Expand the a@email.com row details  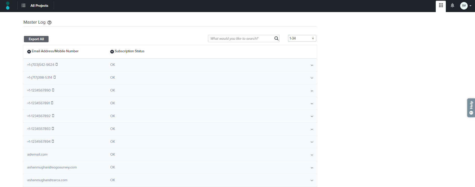tap(312, 155)
